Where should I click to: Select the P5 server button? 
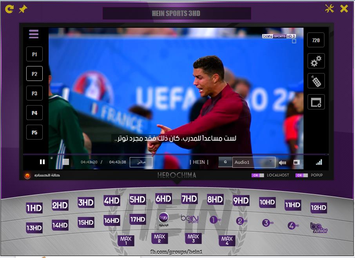pos(34,132)
